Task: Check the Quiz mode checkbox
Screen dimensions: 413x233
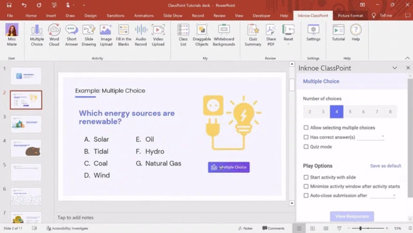Action: 306,147
